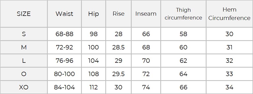
Task: Click the M size row label
Action: point(24,47)
